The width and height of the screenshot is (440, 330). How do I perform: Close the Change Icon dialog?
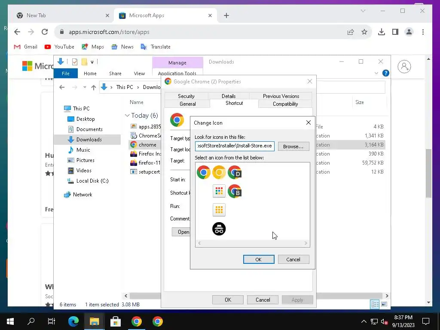(x=309, y=122)
